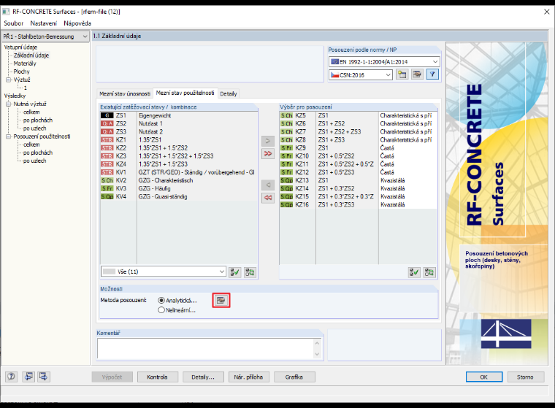Image resolution: width=555 pixels, height=408 pixels.
Task: Select KV1 GZT (STR/GEO) combination row
Action: (178, 172)
